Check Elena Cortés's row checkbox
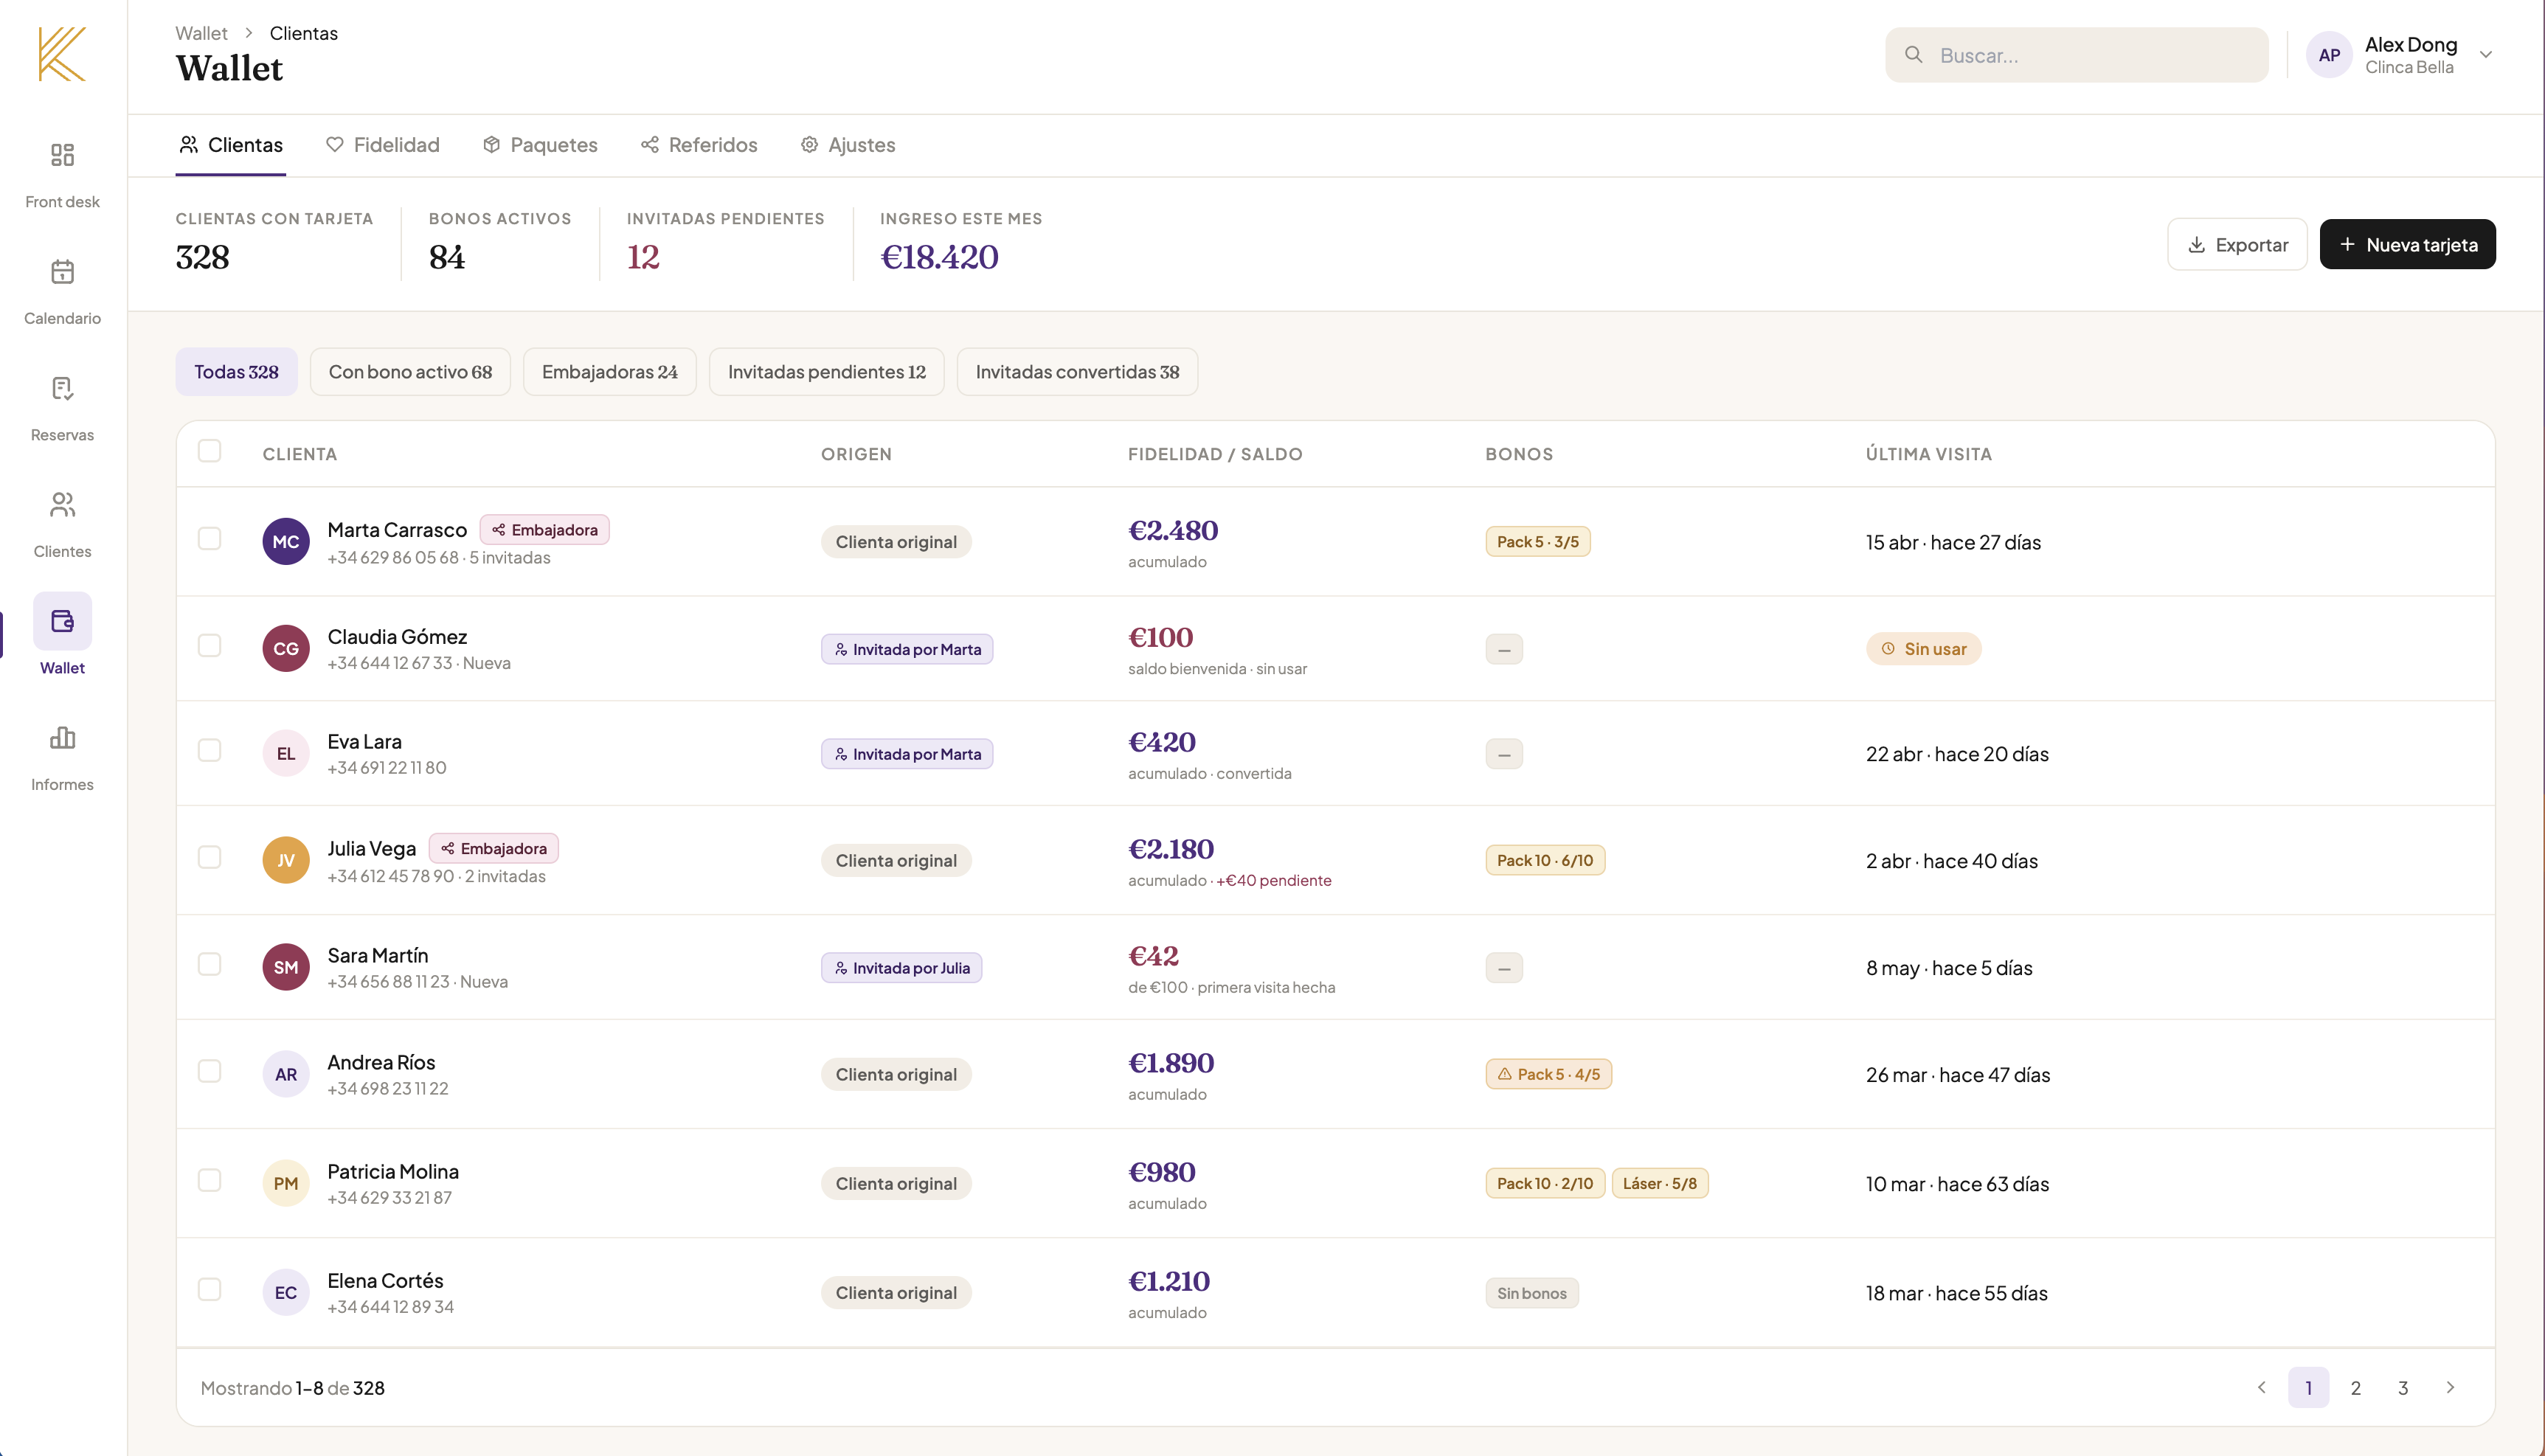The height and width of the screenshot is (1456, 2545). 209,1289
